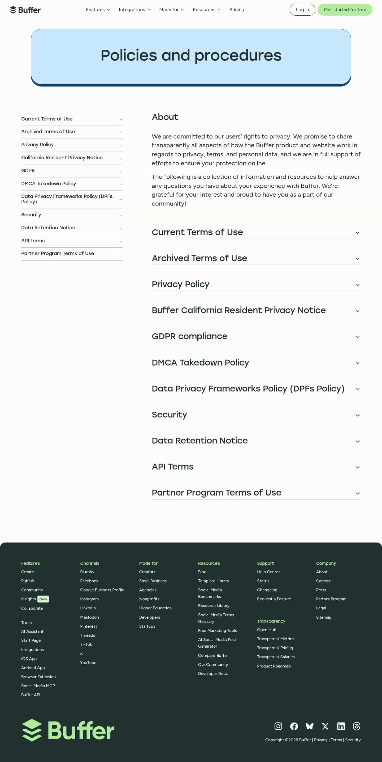Expand Buffer California Resident Privacy Notice chevron
Screen dimensions: 382x762
click(x=357, y=311)
